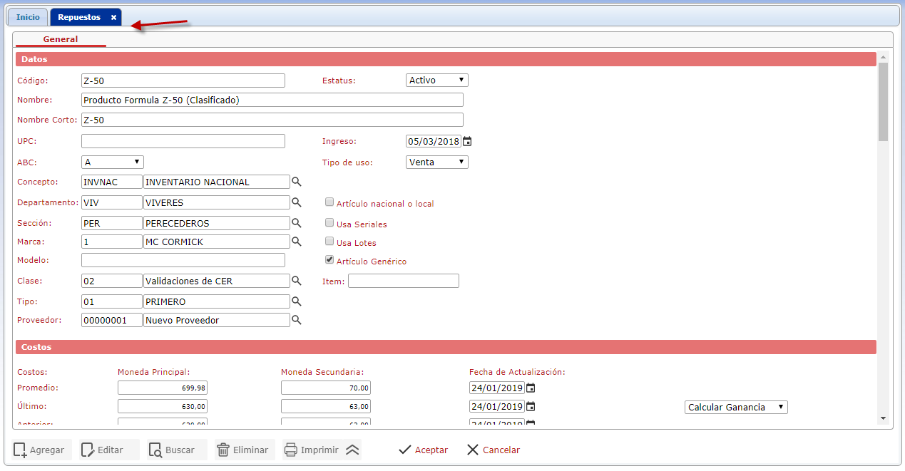Switch to the Inicio tab
The width and height of the screenshot is (905, 471).
28,17
